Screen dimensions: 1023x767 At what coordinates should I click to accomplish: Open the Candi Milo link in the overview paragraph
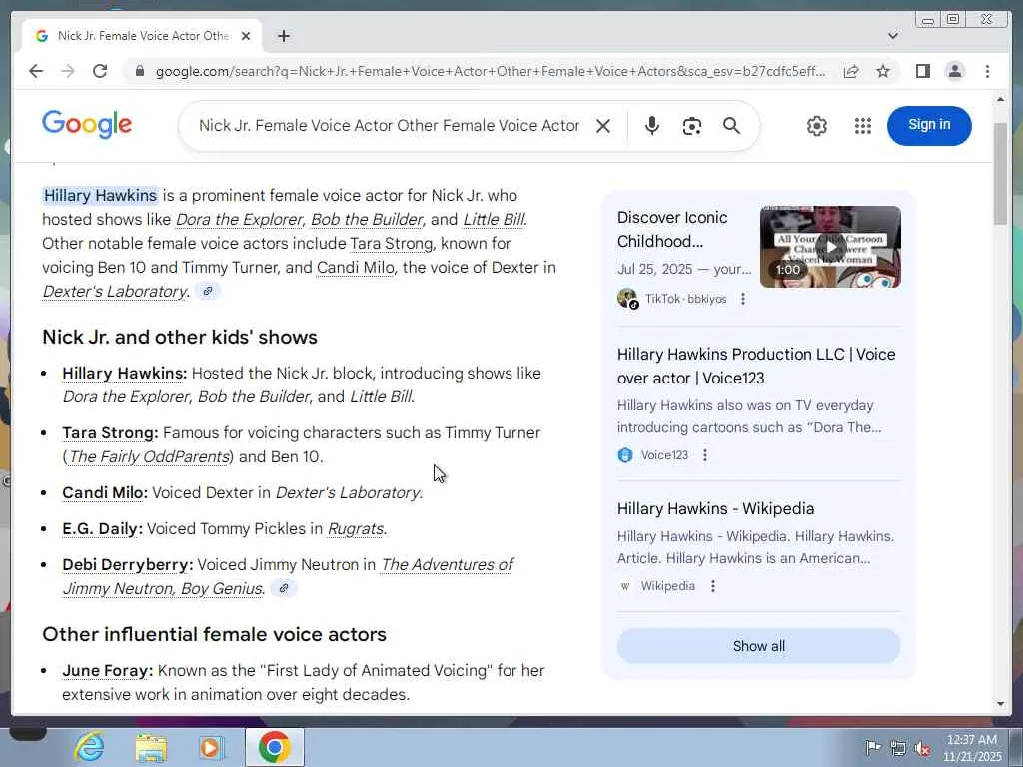point(355,268)
